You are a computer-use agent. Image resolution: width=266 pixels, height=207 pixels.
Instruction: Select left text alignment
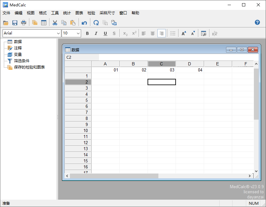(143, 33)
